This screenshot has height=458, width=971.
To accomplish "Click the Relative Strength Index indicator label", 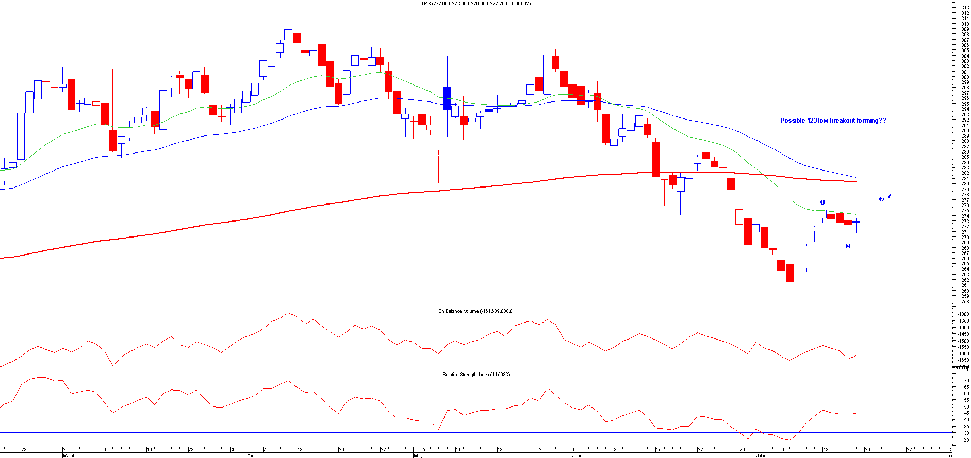I will tap(476, 375).
